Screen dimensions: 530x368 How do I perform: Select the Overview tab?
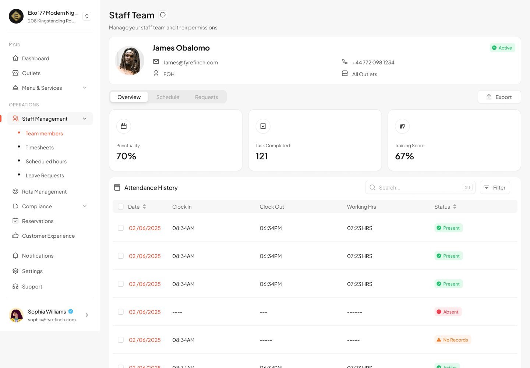click(129, 97)
